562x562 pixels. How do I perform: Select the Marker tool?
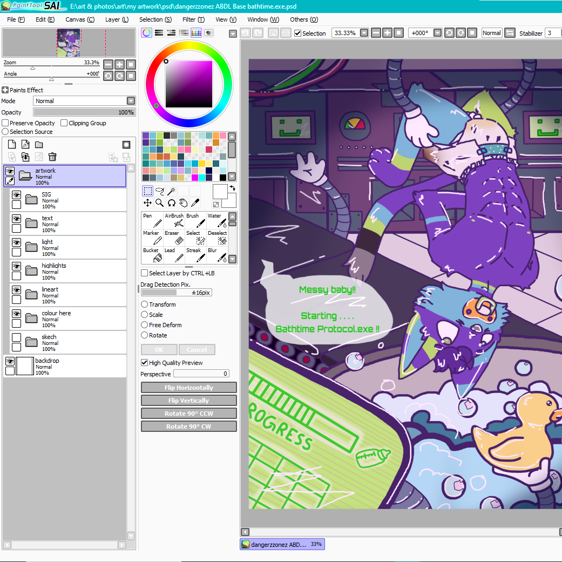(152, 238)
